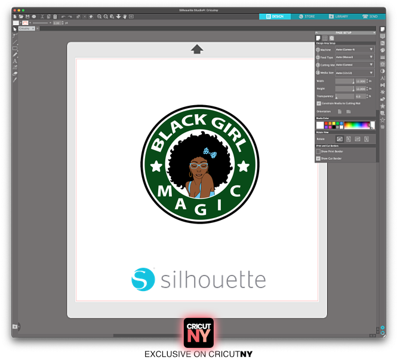Enable Show Print Border checkbox
The image size is (397, 361).
(318, 151)
